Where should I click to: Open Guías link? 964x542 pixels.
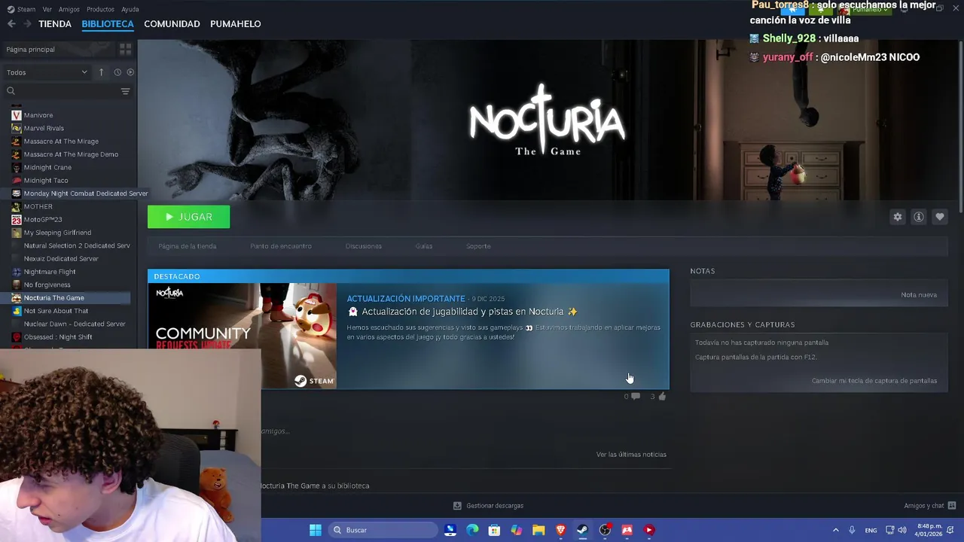coord(424,246)
